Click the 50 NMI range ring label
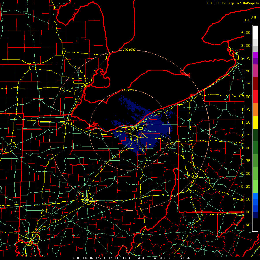The height and width of the screenshot is (260, 260). pyautogui.click(x=129, y=90)
